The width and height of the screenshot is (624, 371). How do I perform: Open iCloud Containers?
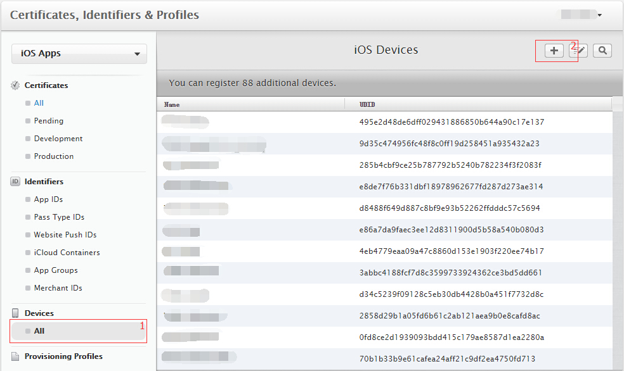click(x=67, y=253)
